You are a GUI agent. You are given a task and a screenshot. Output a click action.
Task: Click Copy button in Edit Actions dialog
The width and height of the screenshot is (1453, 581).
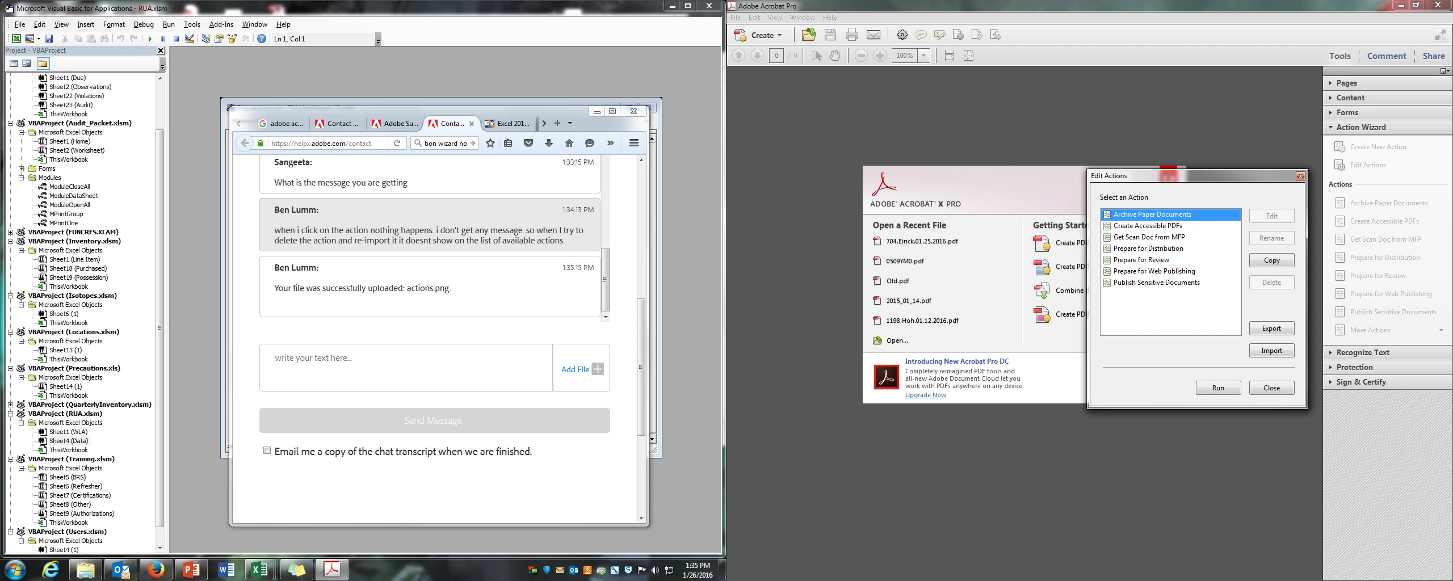click(x=1271, y=260)
